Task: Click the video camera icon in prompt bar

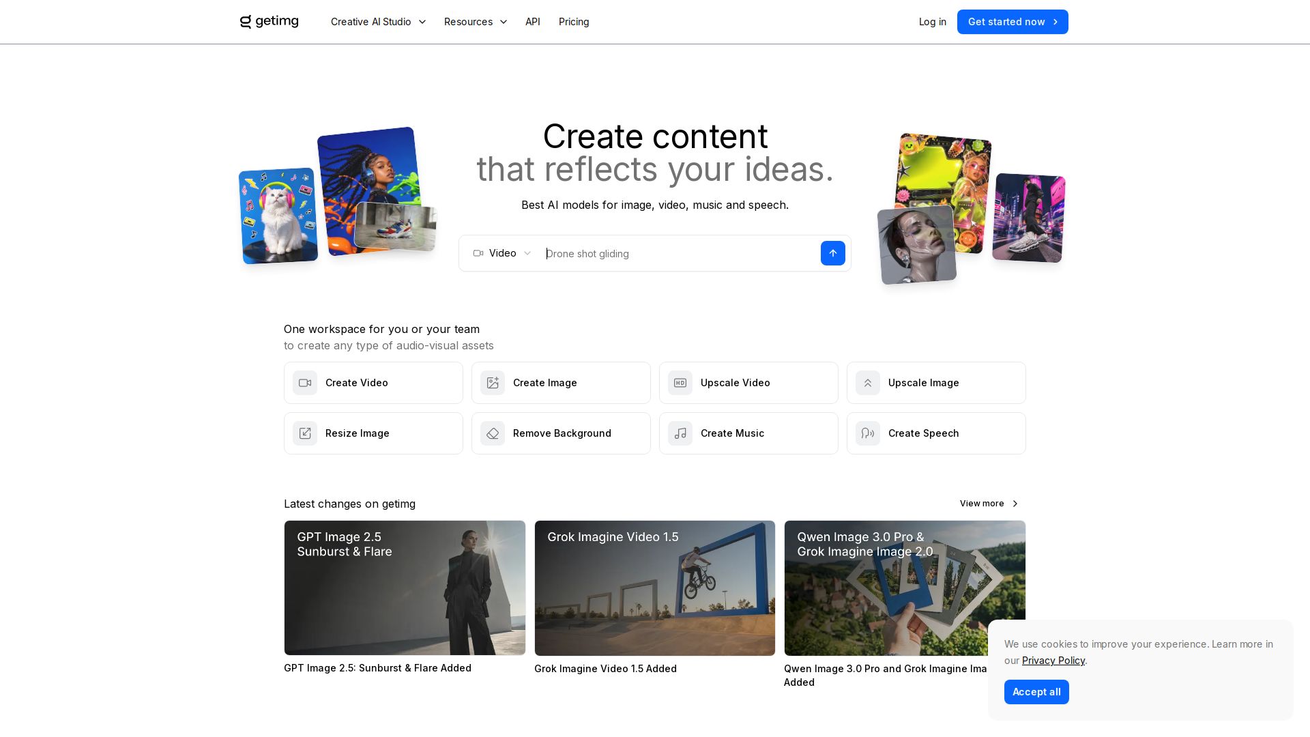Action: click(x=478, y=253)
